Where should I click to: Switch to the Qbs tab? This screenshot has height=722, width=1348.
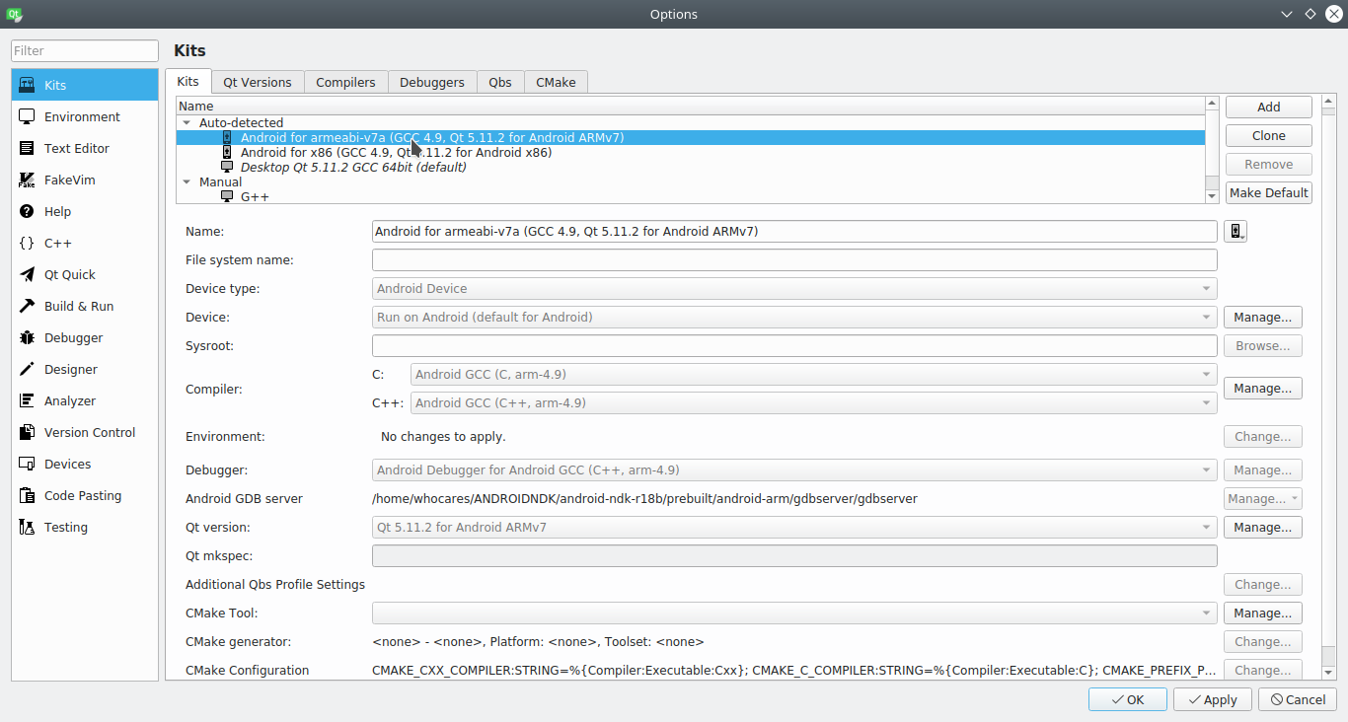500,83
